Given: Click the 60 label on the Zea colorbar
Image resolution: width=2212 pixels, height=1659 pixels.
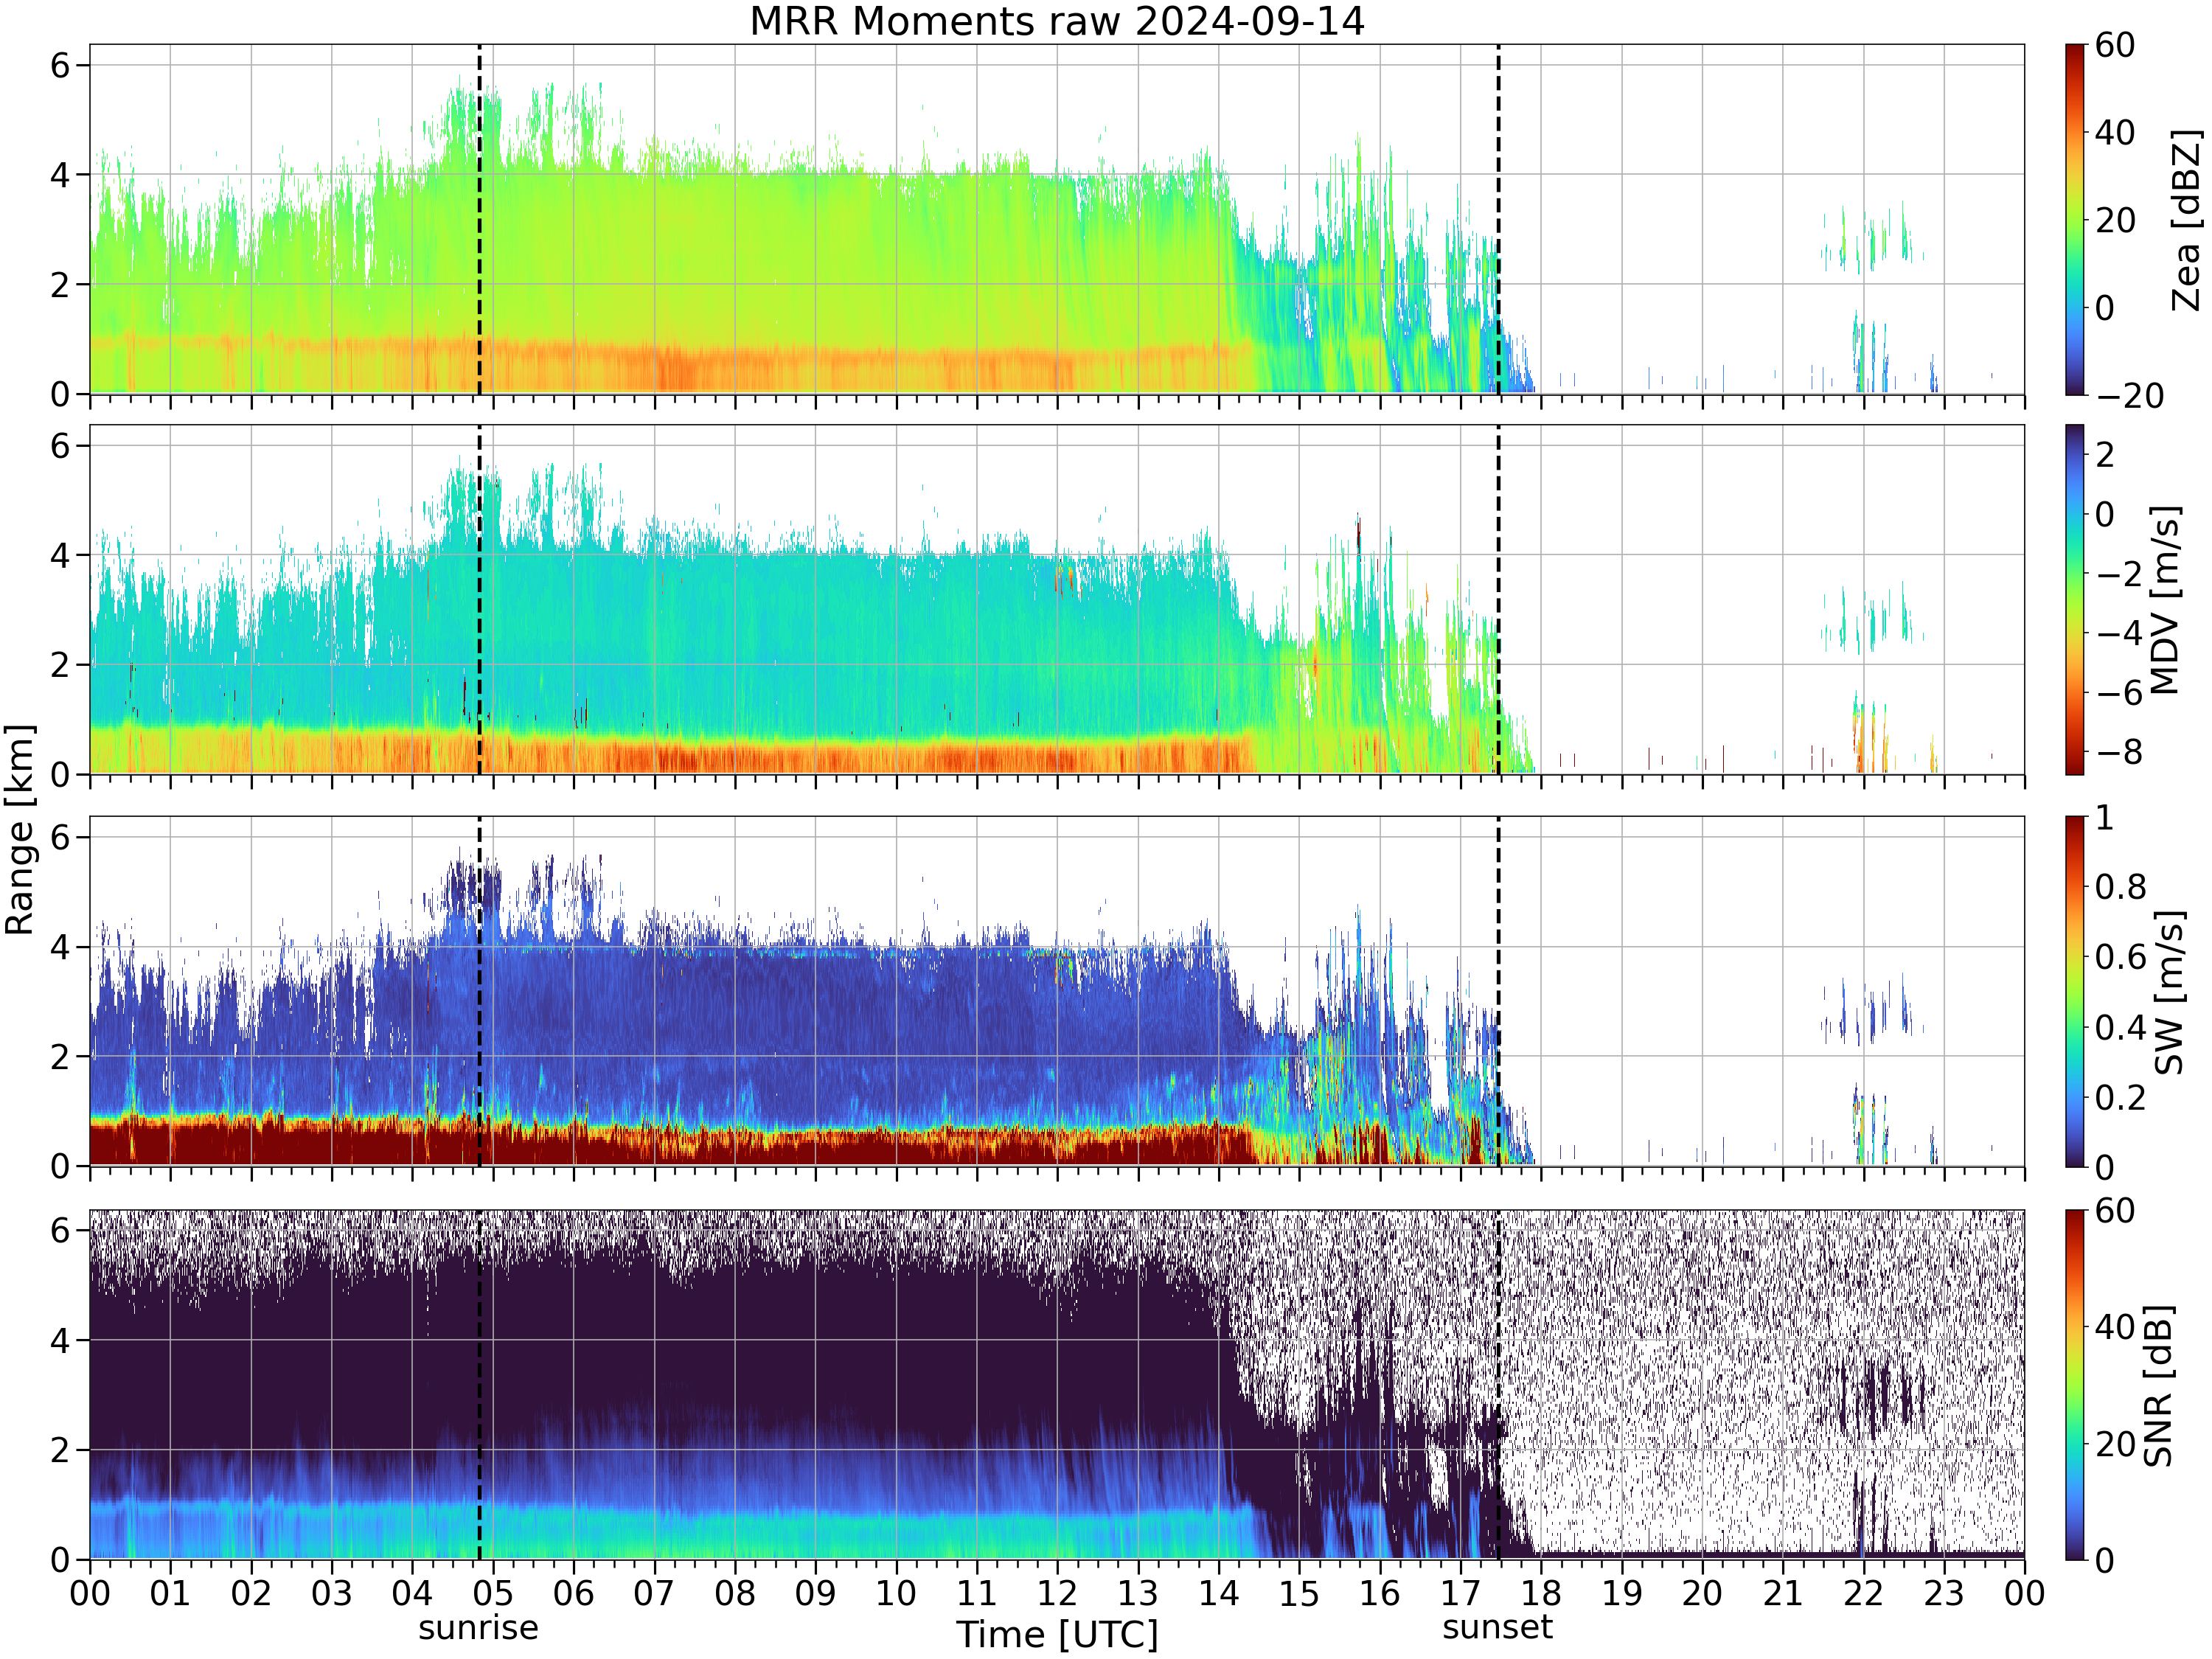Looking at the screenshot, I should (2115, 45).
